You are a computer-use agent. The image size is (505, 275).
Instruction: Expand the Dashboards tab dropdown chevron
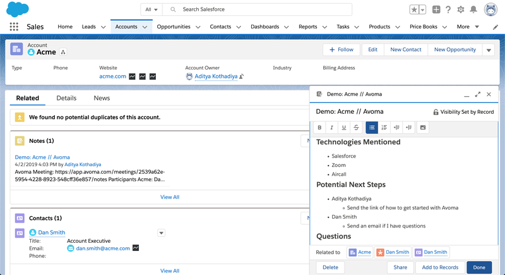point(287,27)
